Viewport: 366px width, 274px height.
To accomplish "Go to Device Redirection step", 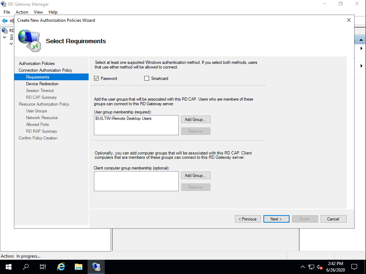I will point(42,83).
